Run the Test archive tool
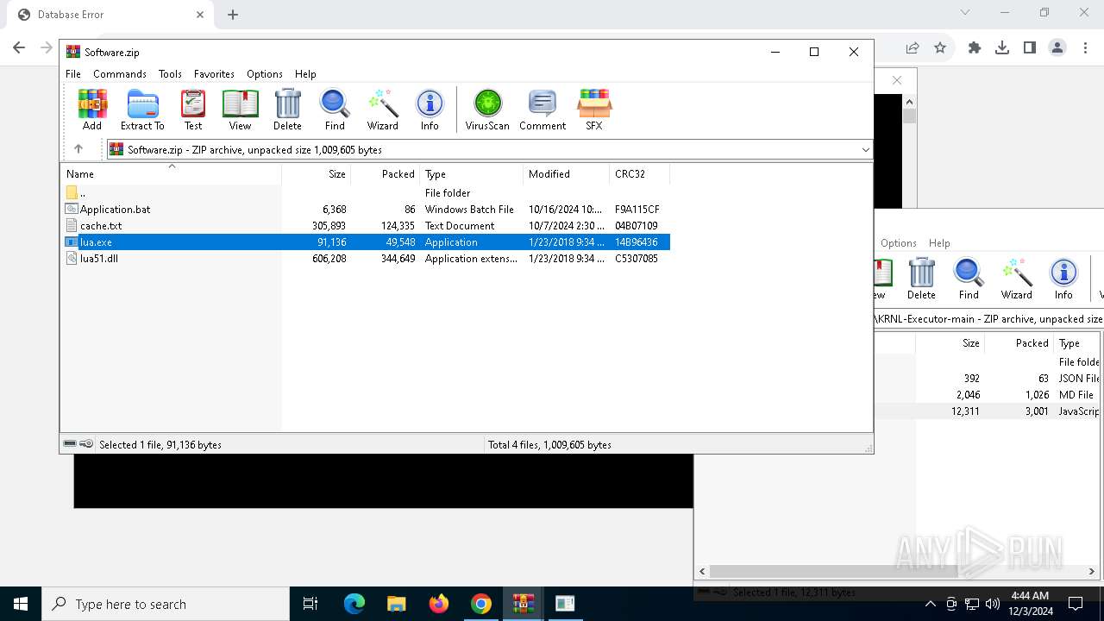Image resolution: width=1104 pixels, height=621 pixels. (x=193, y=110)
